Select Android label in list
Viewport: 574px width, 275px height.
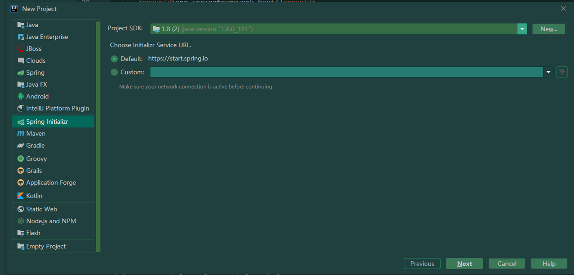37,97
